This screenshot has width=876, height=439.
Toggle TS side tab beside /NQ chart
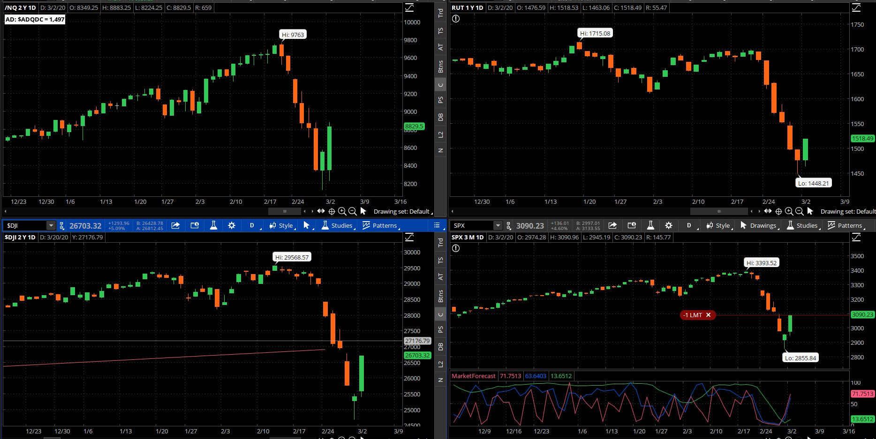(x=440, y=31)
